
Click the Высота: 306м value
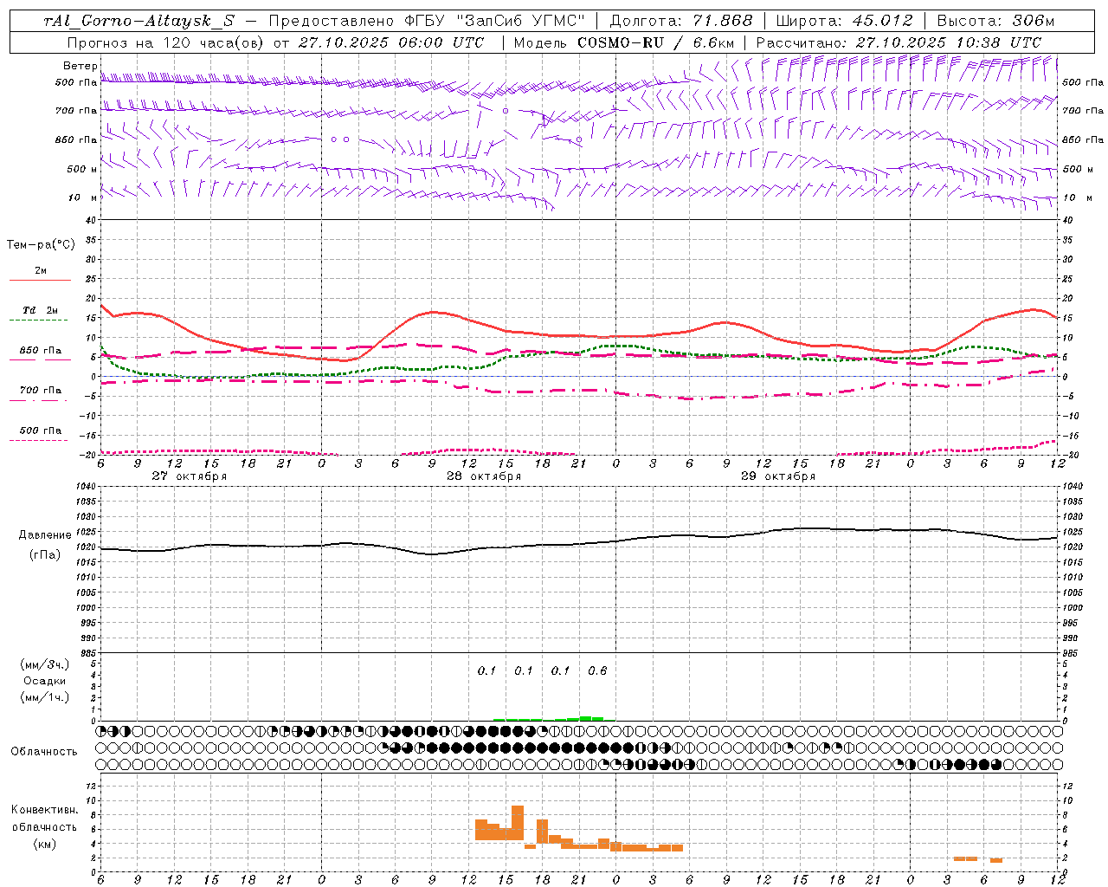995,22
